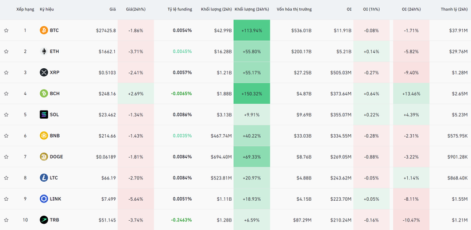
Task: Sort by Vốn hóa thị trường column
Action: [x=294, y=10]
